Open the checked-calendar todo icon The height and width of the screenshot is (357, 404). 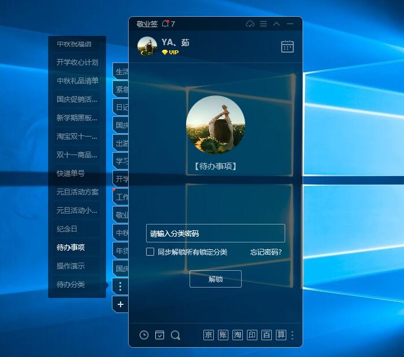[x=160, y=335]
